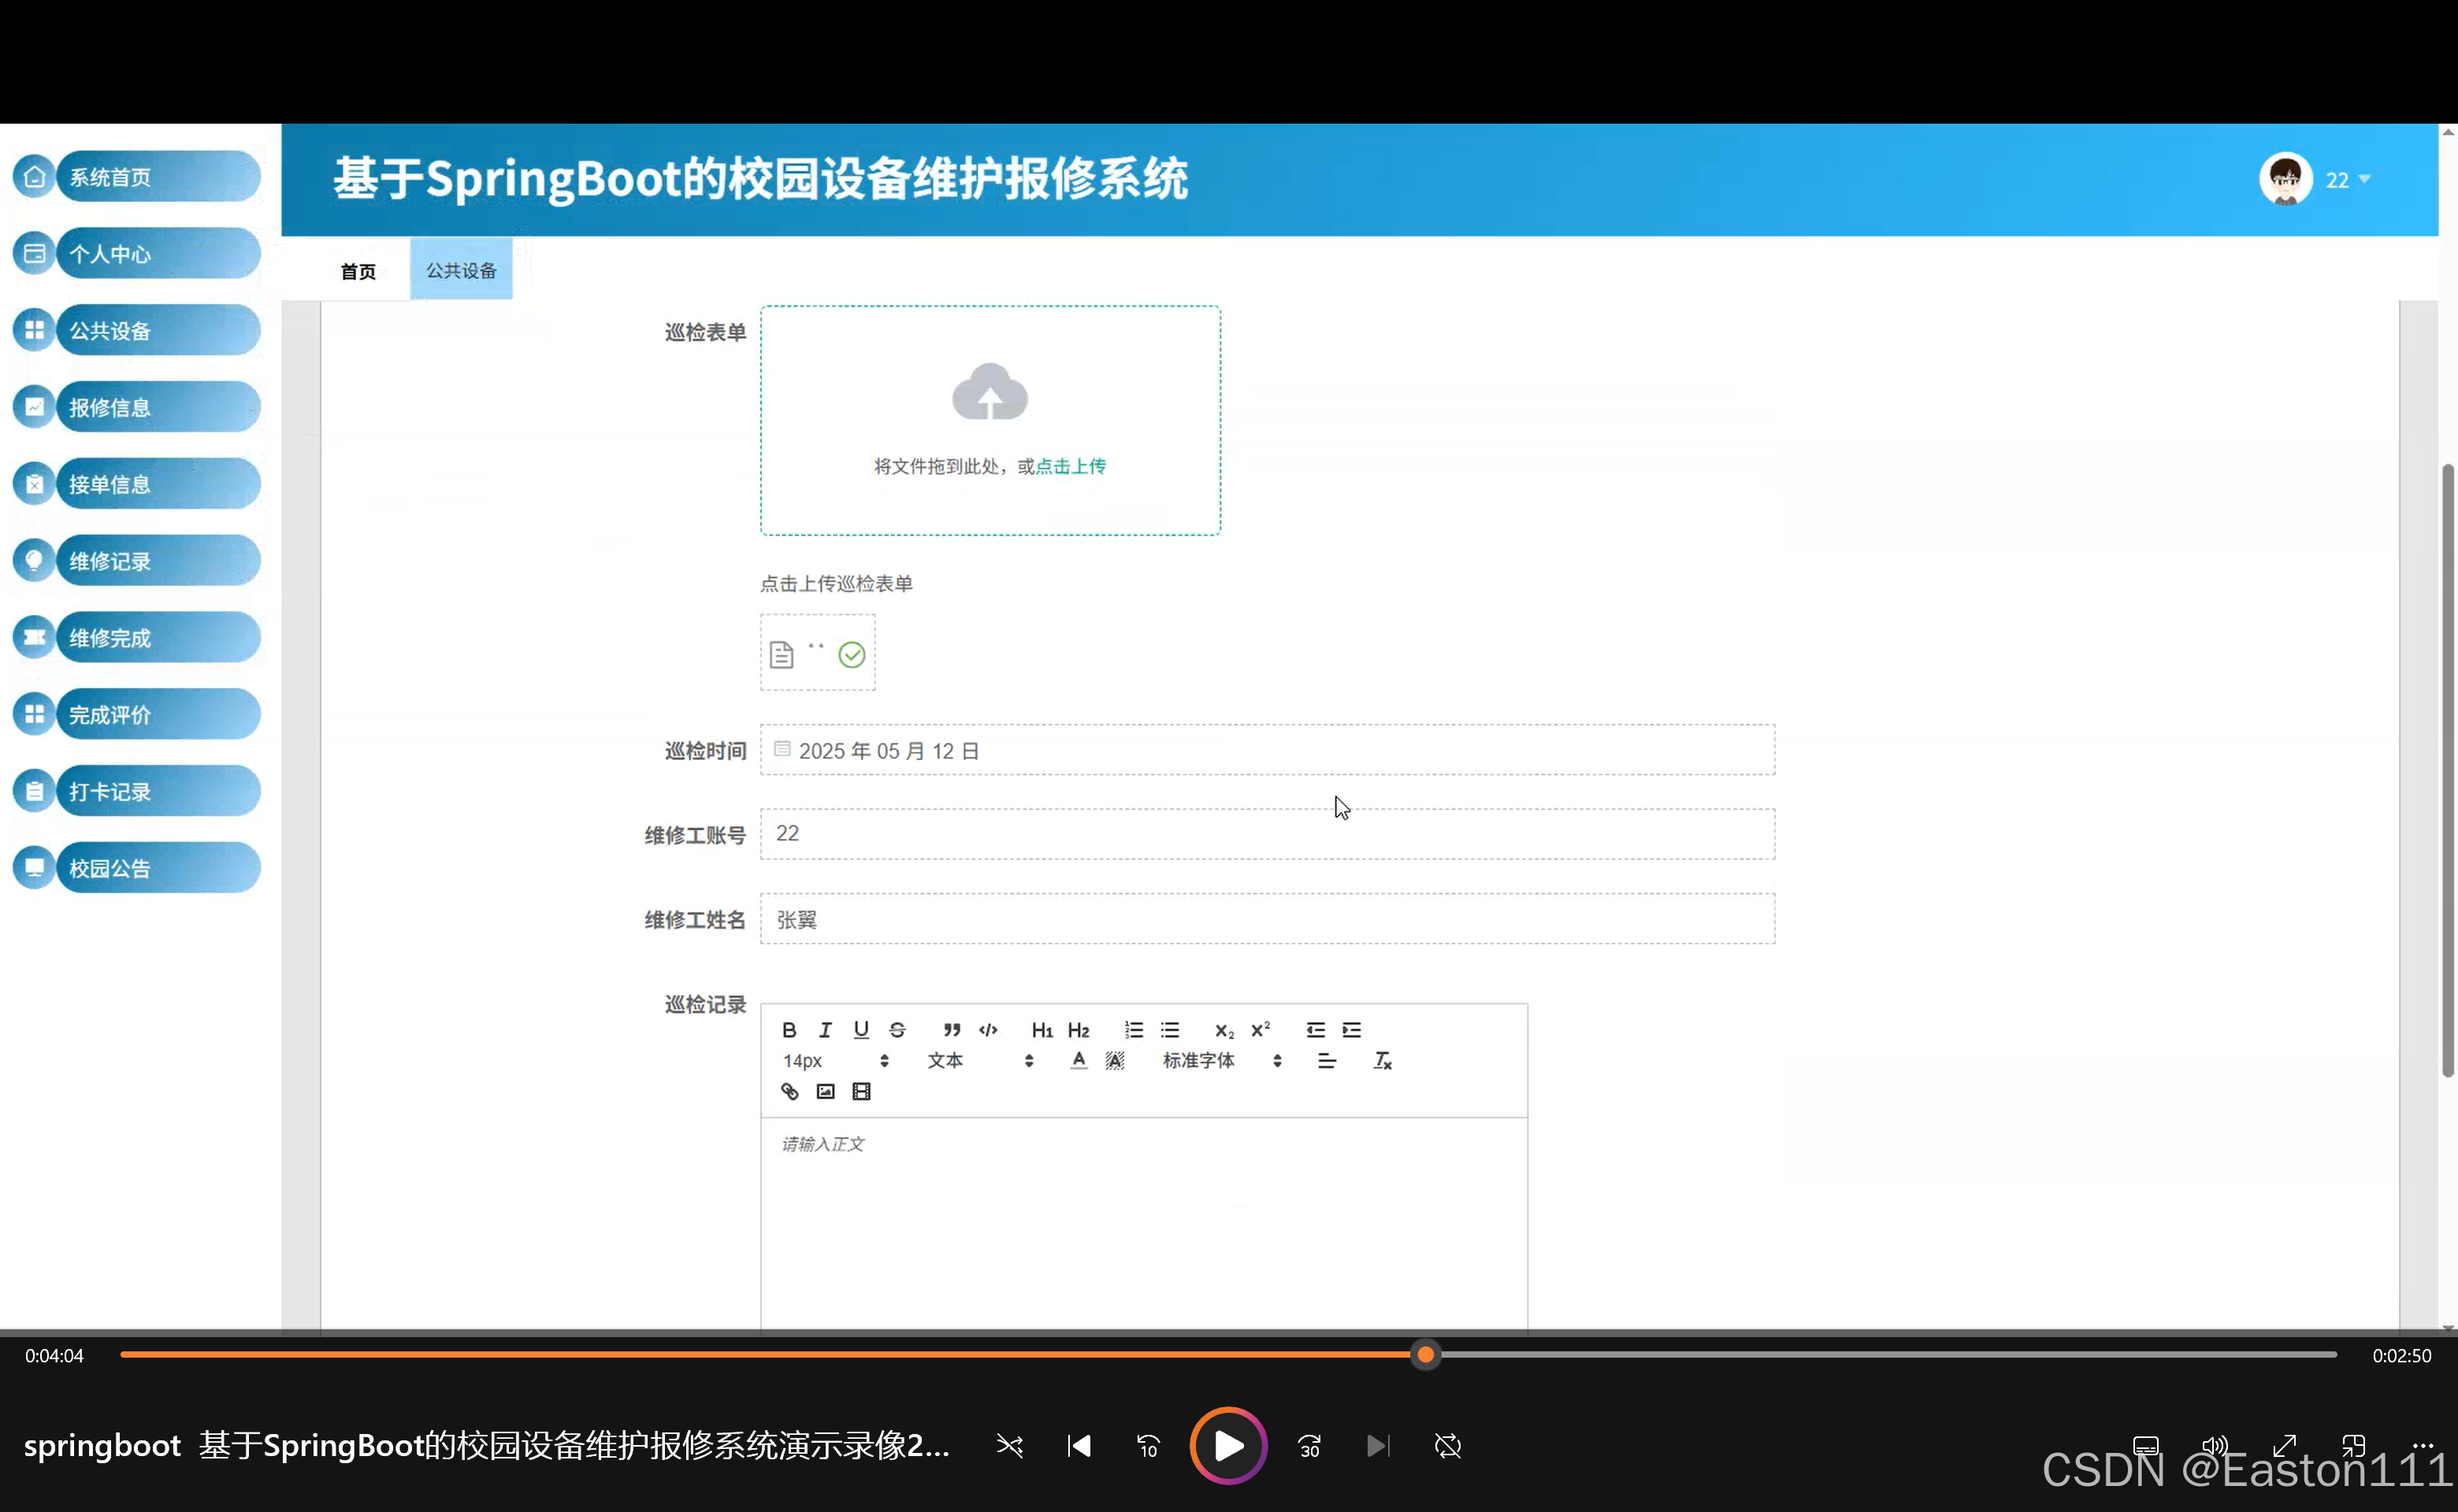The image size is (2458, 1512).
Task: Apply italic formatting in the text editor
Action: pos(826,1029)
